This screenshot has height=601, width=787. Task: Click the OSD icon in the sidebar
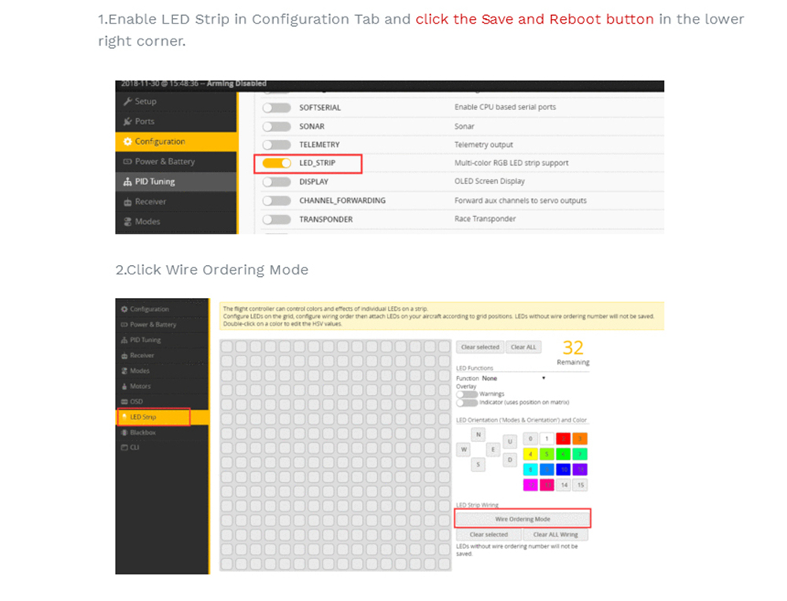(124, 401)
